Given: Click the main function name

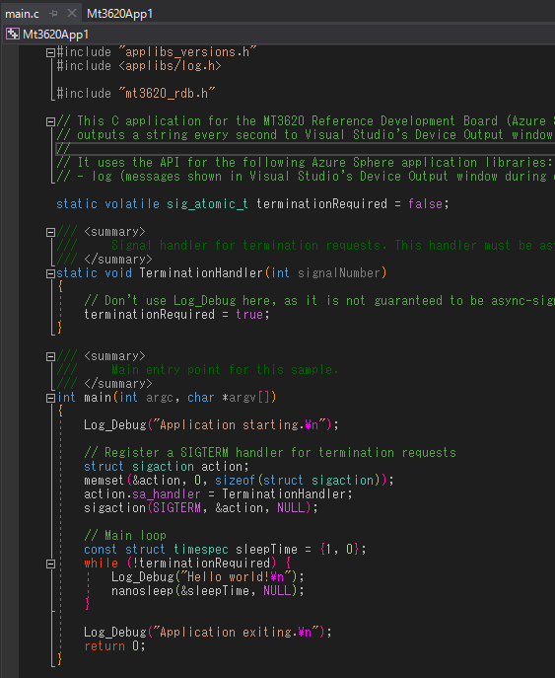Looking at the screenshot, I should click(x=98, y=398).
